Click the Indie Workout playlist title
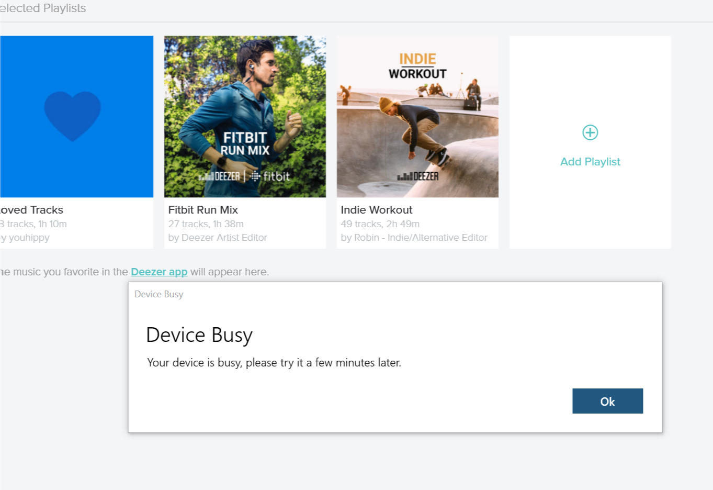This screenshot has width=713, height=490. [x=376, y=209]
